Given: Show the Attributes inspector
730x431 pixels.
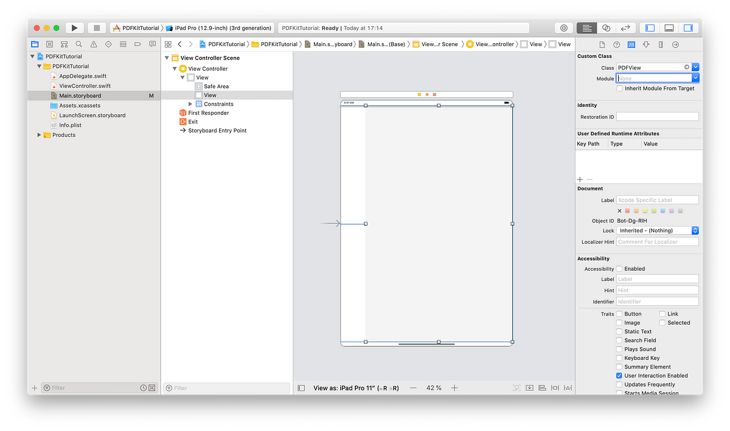Looking at the screenshot, I should [645, 44].
